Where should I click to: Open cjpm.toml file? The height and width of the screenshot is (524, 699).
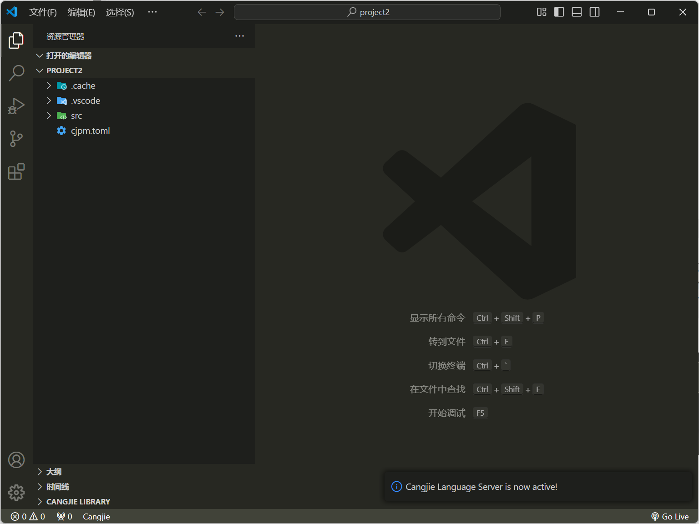click(90, 131)
